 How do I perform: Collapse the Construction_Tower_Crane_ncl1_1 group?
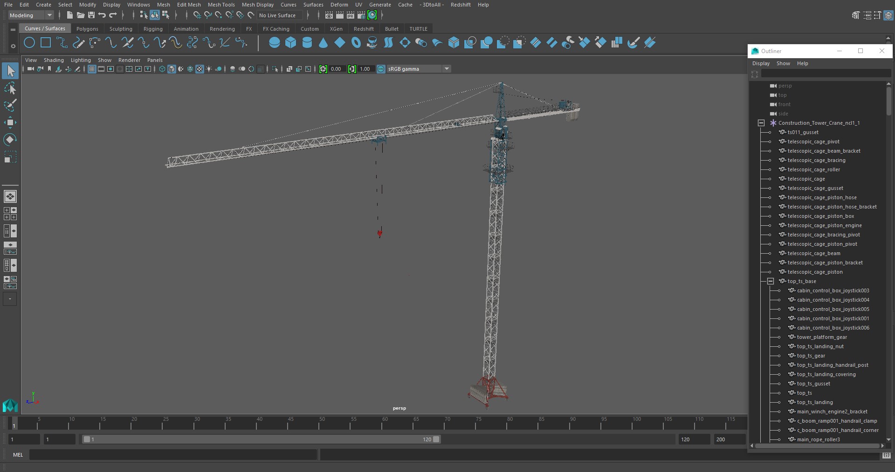click(x=761, y=123)
